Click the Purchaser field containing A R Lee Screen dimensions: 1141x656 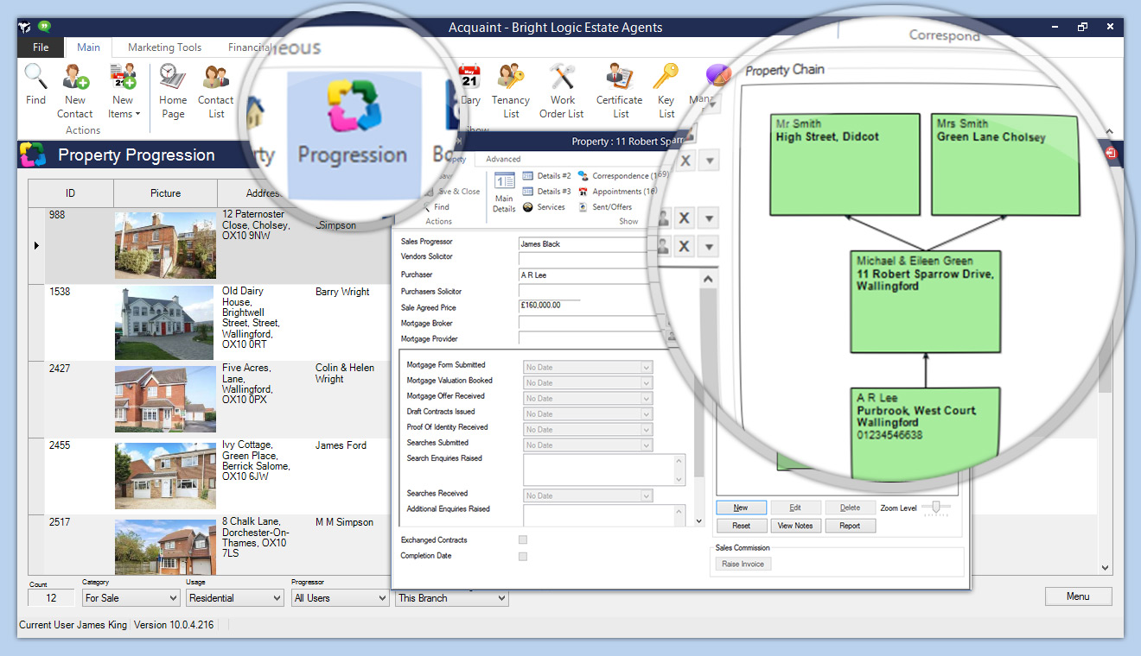coord(583,274)
